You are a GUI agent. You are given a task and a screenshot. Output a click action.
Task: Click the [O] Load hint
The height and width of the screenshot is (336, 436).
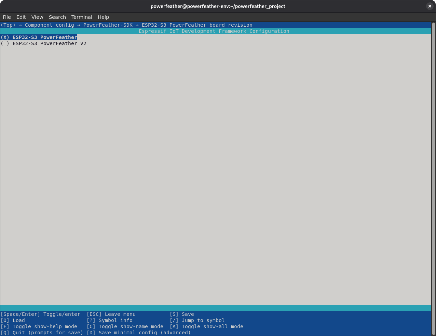click(x=13, y=320)
